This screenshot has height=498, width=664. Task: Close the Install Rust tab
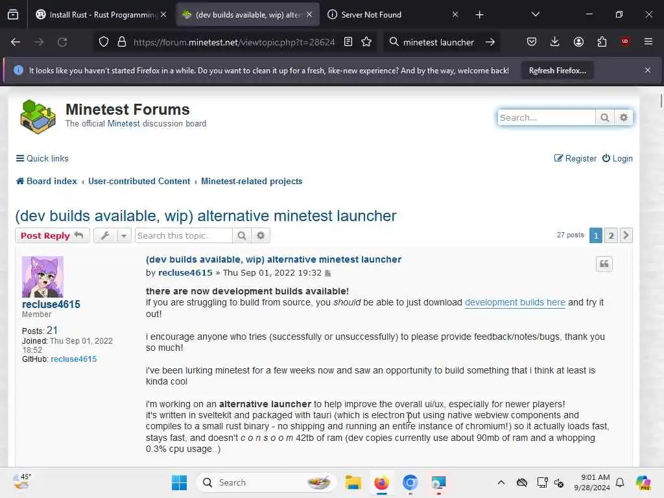pyautogui.click(x=163, y=15)
